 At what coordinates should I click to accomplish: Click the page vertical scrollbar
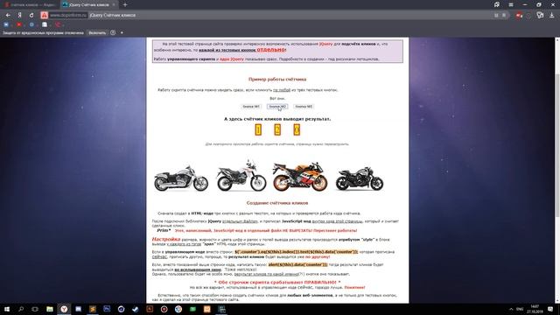point(557,171)
